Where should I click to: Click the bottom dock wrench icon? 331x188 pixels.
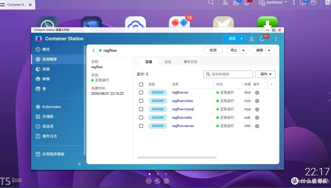click(158, 181)
